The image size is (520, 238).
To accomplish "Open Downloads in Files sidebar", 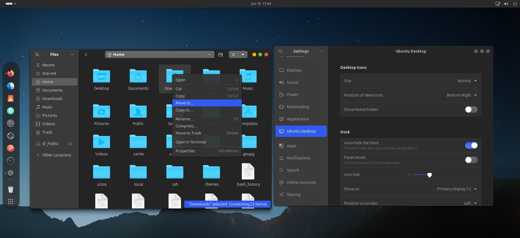I will coord(55,99).
